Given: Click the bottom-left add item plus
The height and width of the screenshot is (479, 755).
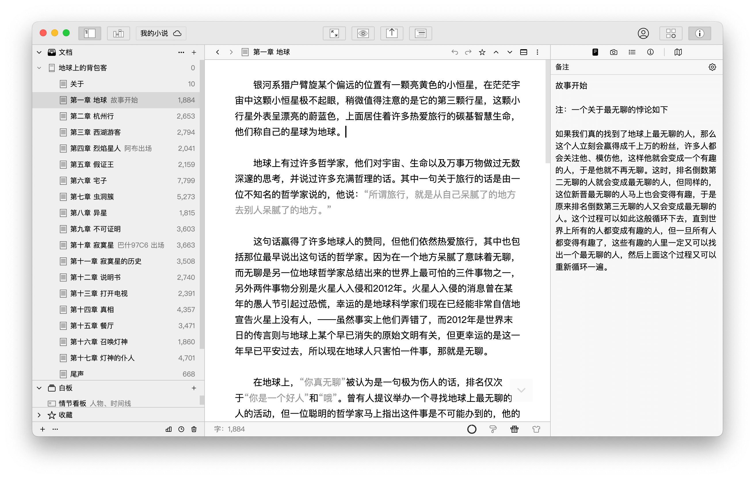Looking at the screenshot, I should pos(43,429).
